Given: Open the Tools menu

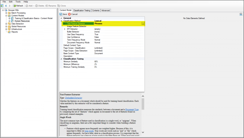Looking at the screenshot, I should coord(18,2).
